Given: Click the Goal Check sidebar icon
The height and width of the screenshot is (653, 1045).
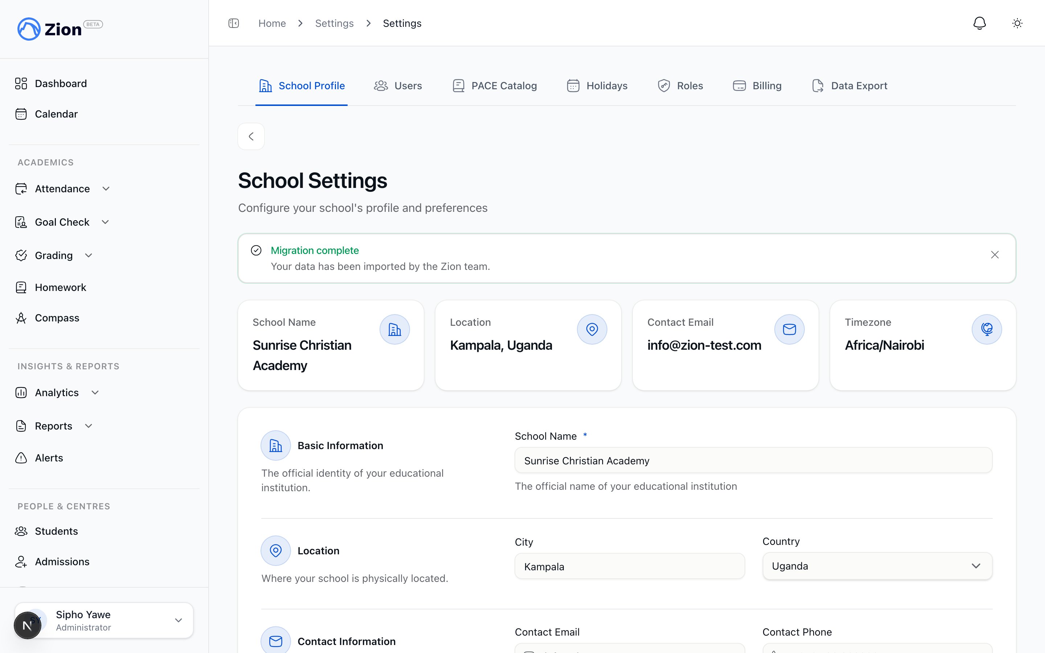Looking at the screenshot, I should point(21,222).
